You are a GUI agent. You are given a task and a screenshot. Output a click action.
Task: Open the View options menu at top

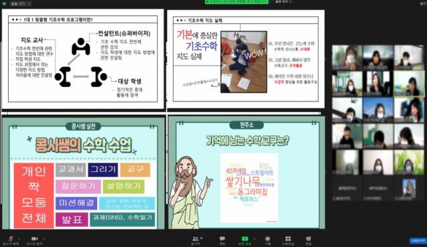283,1
